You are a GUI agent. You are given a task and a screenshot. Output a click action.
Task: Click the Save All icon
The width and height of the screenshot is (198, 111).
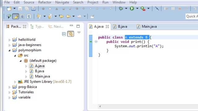coord(27,9)
